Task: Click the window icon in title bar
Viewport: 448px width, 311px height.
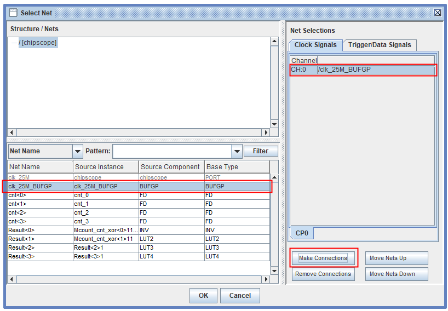Action: point(13,13)
